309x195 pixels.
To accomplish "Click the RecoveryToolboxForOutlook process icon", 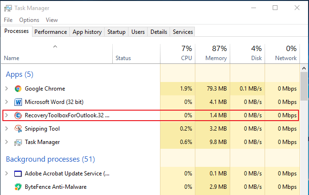I will (18, 115).
